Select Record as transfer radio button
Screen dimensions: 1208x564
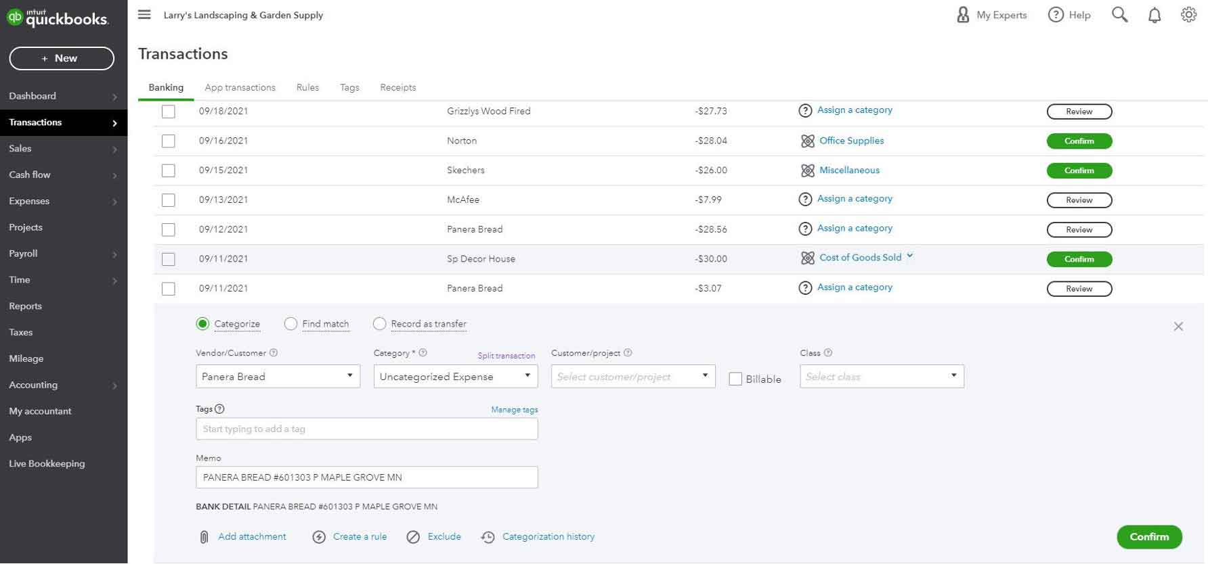pyautogui.click(x=379, y=324)
